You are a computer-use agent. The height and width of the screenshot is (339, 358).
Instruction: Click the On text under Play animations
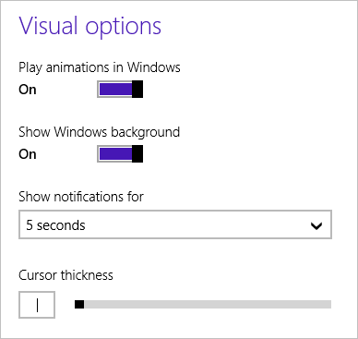[x=28, y=90]
